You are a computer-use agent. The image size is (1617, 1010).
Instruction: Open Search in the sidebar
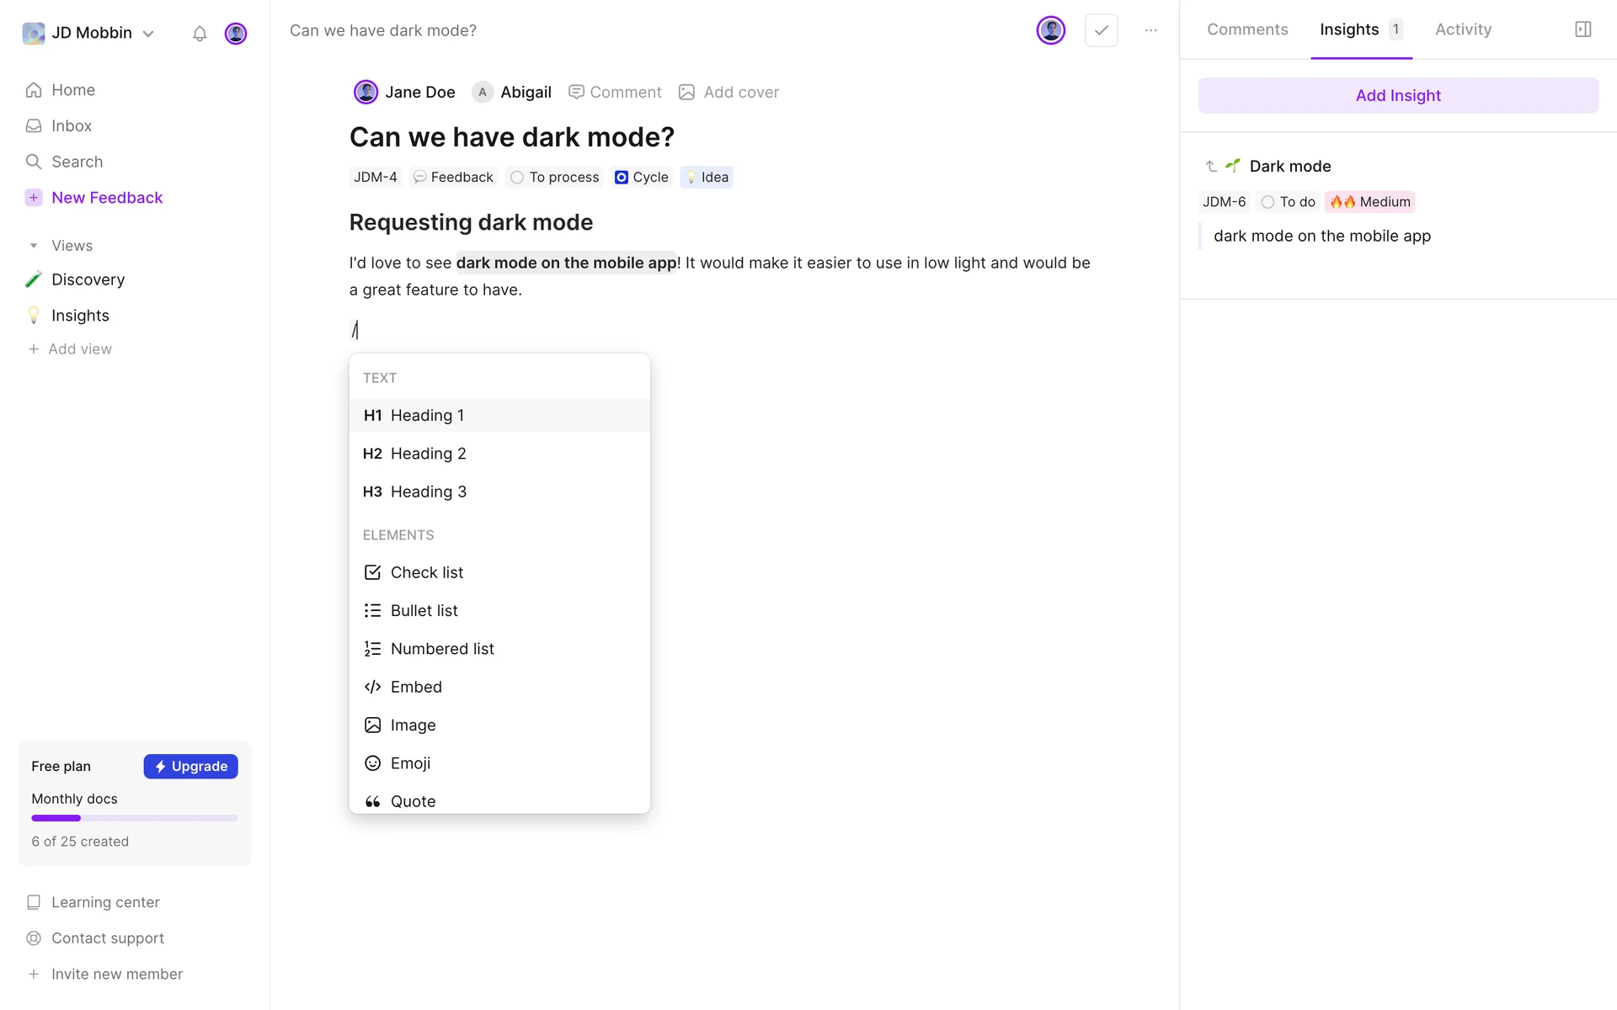(77, 162)
